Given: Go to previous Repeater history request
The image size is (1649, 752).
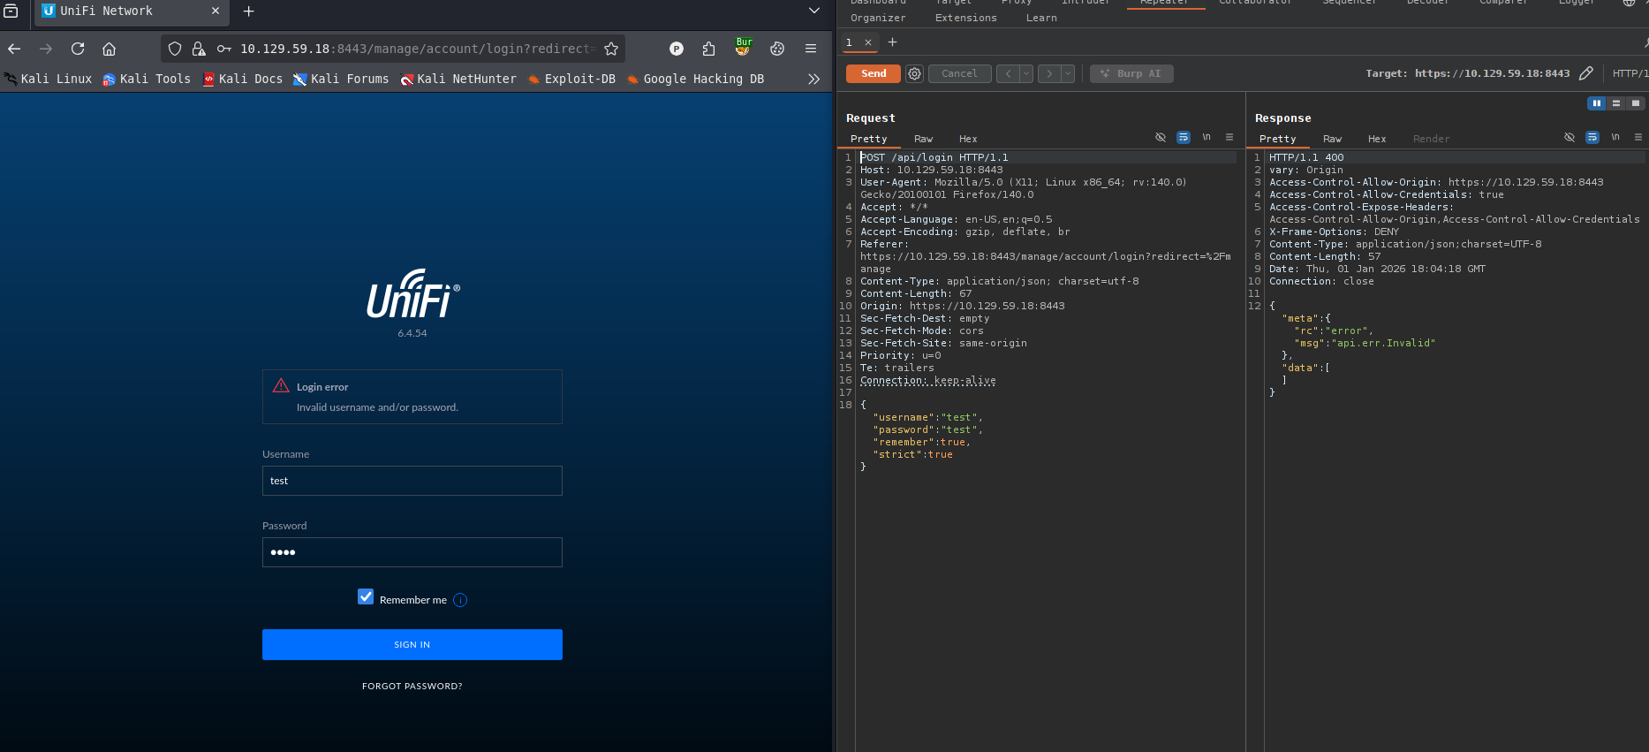Looking at the screenshot, I should [x=1008, y=74].
